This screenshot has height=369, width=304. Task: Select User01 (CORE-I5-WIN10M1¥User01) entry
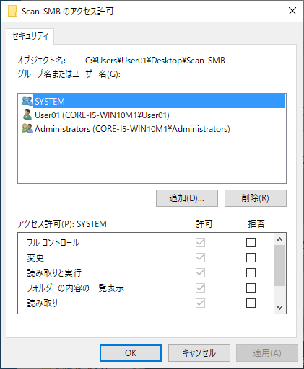(x=102, y=115)
